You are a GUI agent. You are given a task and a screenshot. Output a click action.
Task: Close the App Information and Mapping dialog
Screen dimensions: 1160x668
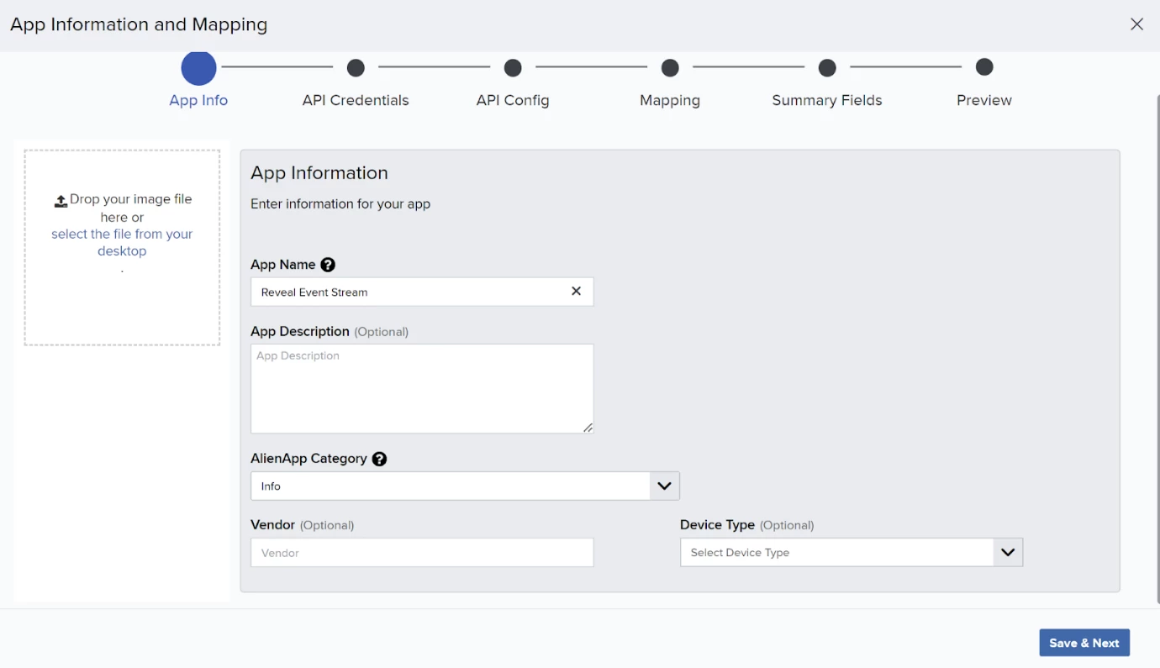[x=1136, y=24]
